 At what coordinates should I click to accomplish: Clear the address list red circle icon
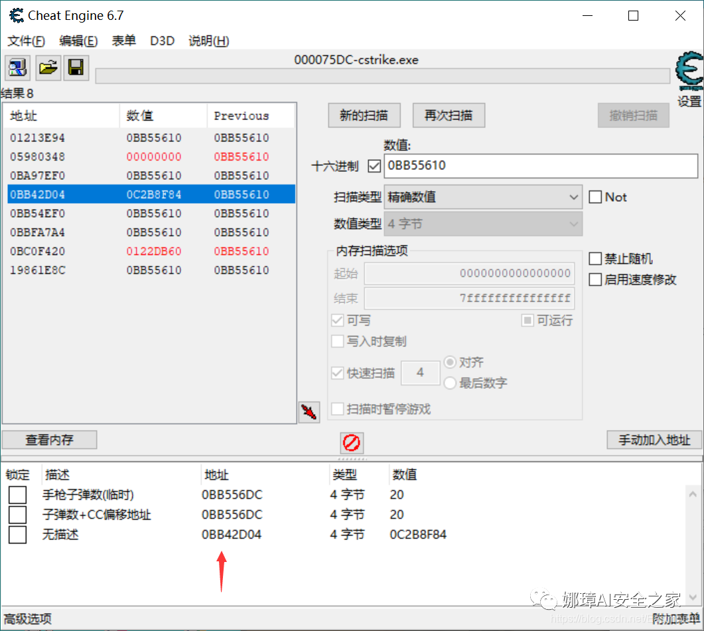tap(352, 443)
